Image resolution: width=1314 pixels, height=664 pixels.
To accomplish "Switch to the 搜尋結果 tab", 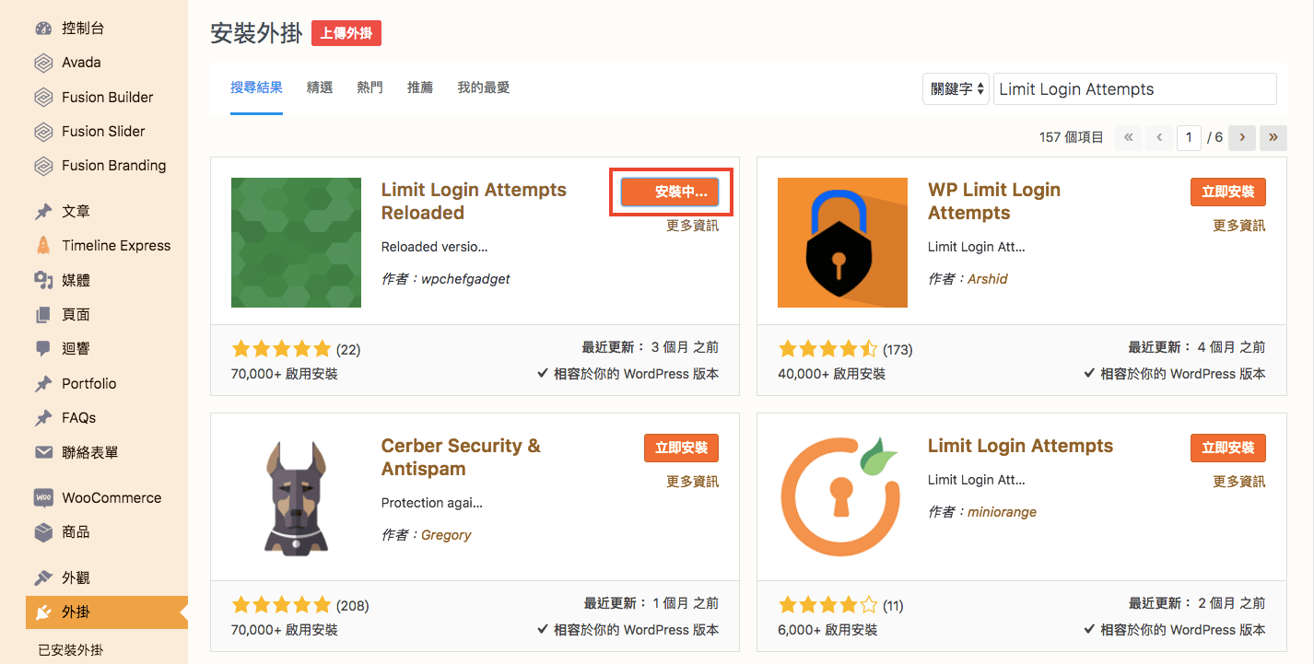I will tap(256, 87).
